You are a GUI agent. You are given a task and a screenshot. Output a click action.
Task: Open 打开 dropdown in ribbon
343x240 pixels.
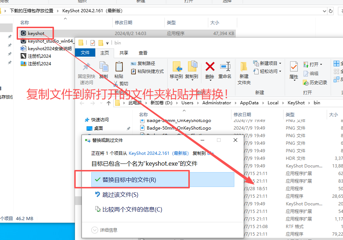coord(321,65)
